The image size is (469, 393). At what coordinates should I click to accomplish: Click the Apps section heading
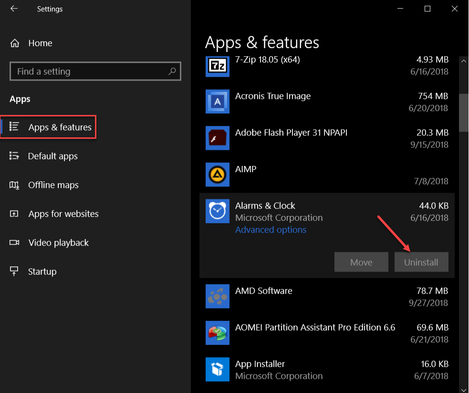coord(20,99)
